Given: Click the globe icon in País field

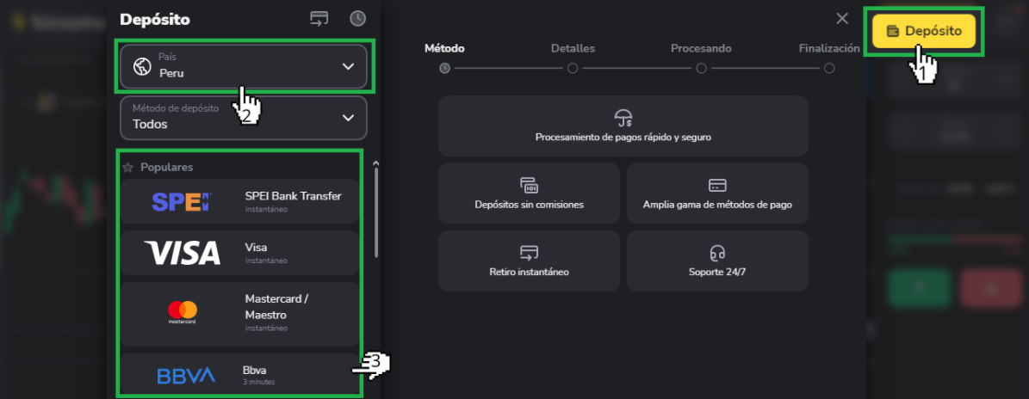Looking at the screenshot, I should (x=140, y=66).
